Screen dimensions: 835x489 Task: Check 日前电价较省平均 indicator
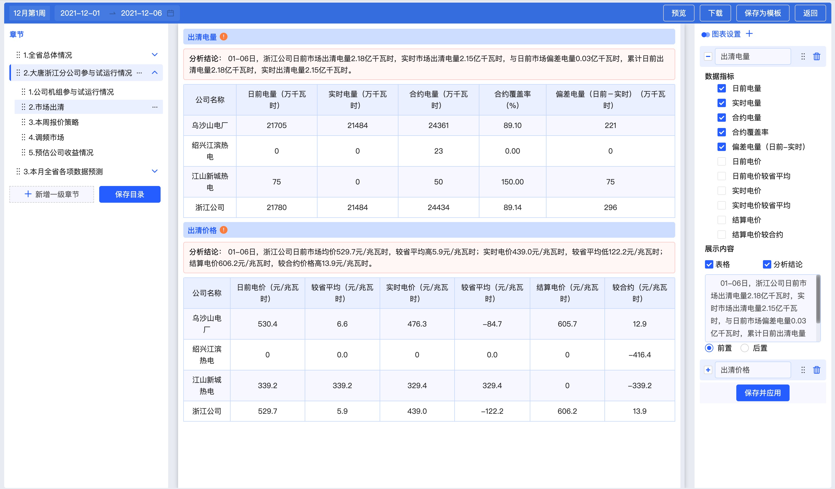tap(721, 176)
